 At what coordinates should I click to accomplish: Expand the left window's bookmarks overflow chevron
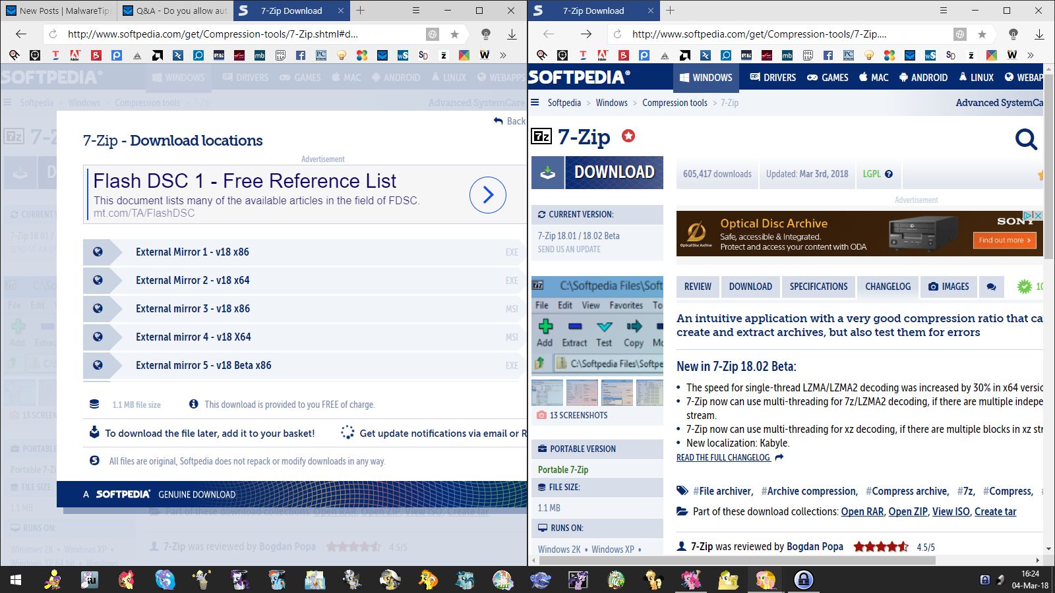click(x=503, y=55)
